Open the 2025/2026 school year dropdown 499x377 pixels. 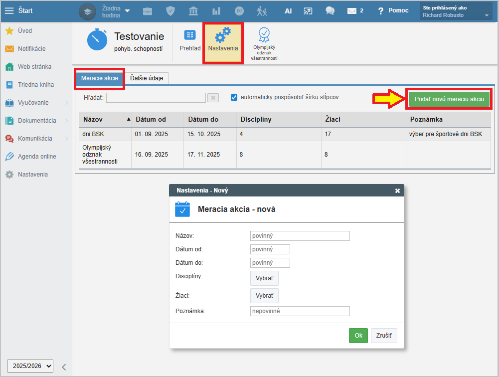tap(30, 366)
